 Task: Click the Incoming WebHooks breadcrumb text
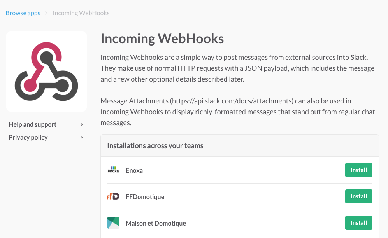pos(81,13)
